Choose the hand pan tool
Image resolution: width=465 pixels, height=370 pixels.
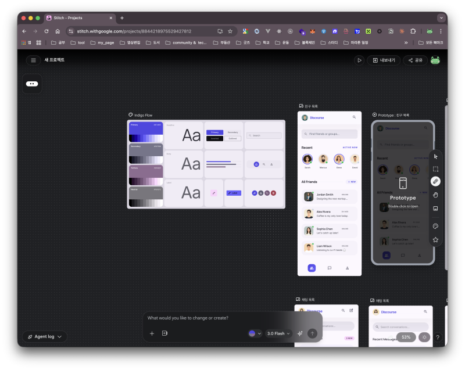[435, 195]
